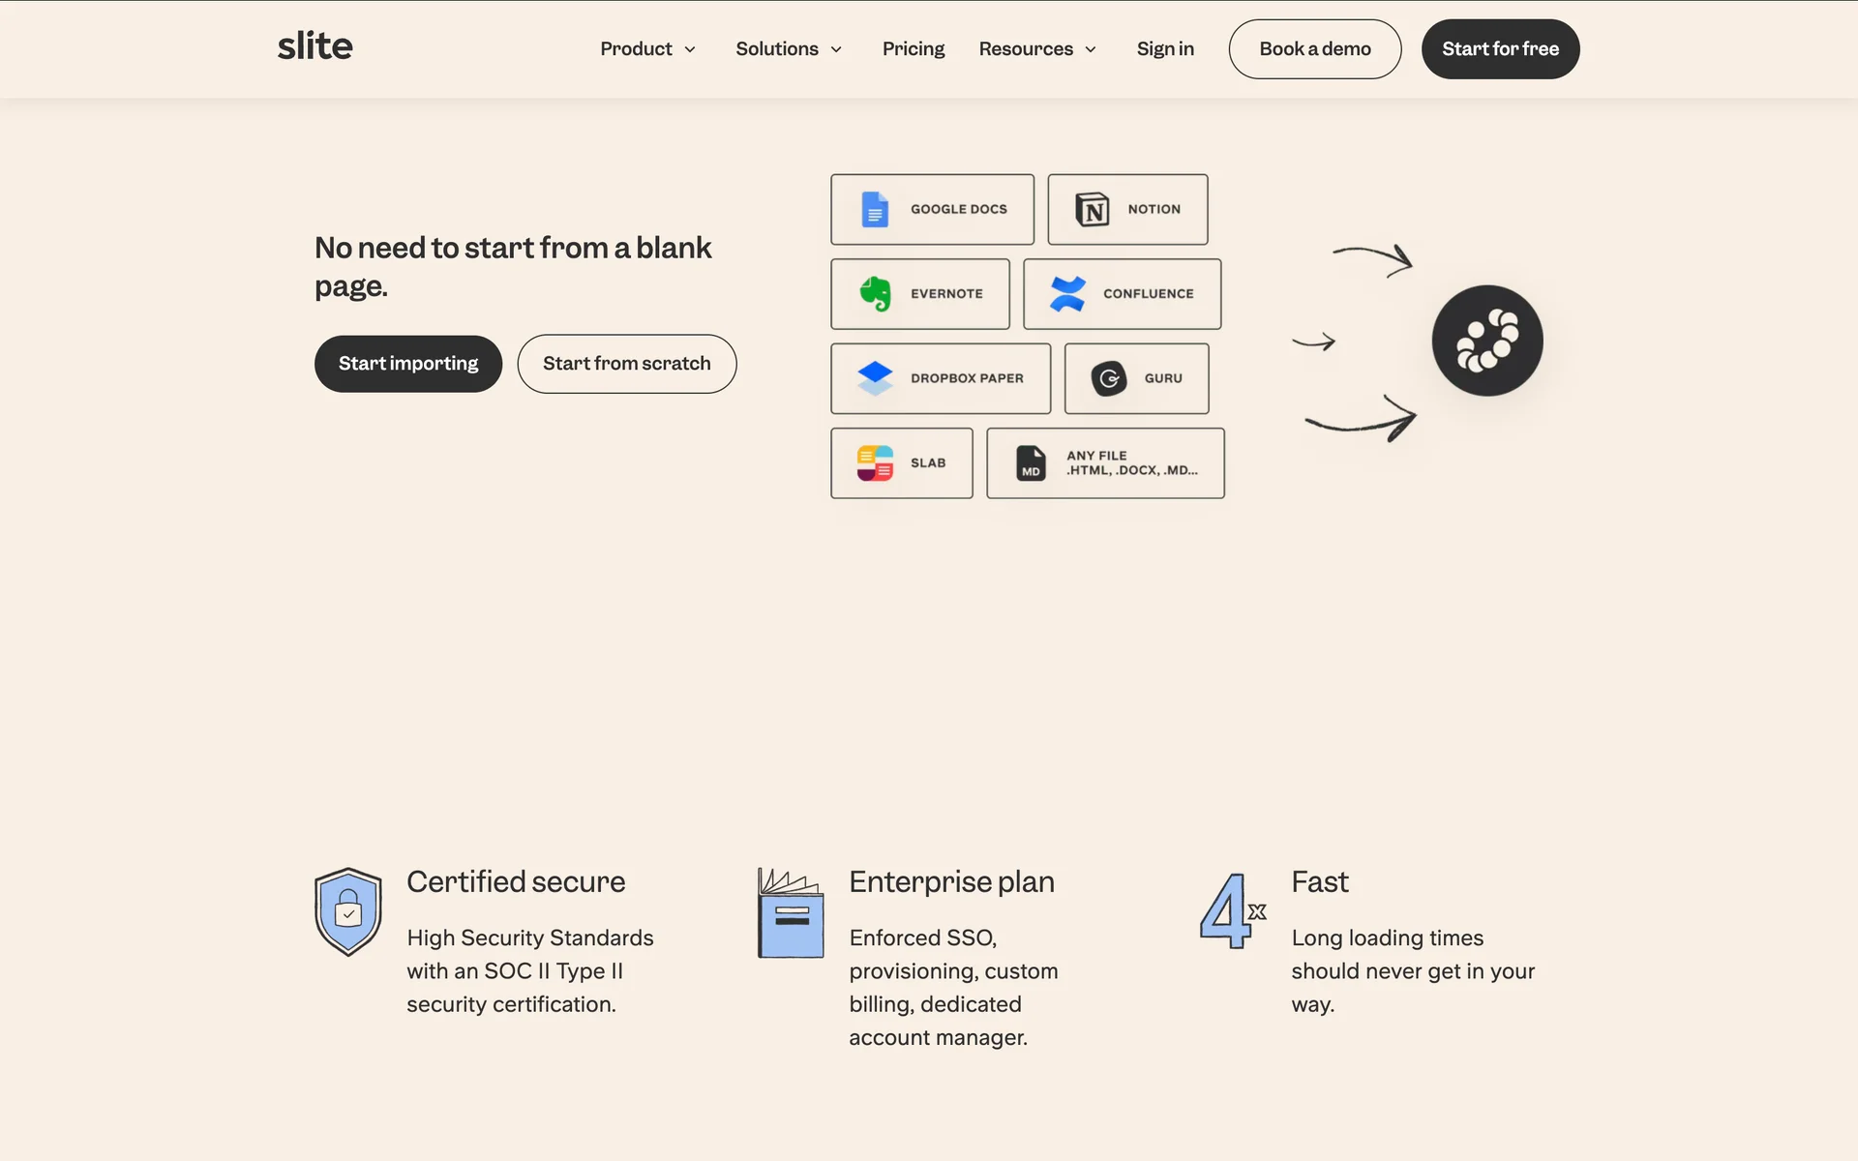The width and height of the screenshot is (1858, 1161).
Task: Click the Guru logo icon
Action: pyautogui.click(x=1108, y=378)
